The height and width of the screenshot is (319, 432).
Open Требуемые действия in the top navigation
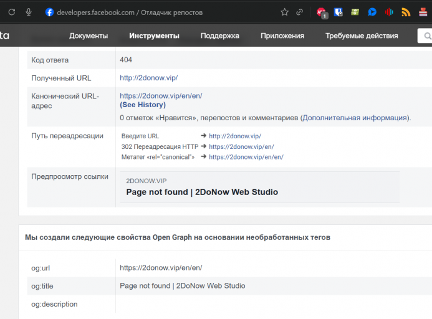point(362,36)
